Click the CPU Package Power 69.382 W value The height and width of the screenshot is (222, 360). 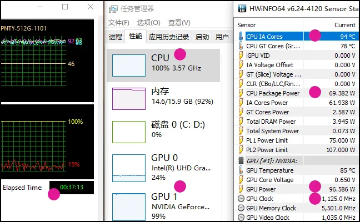tap(342, 93)
